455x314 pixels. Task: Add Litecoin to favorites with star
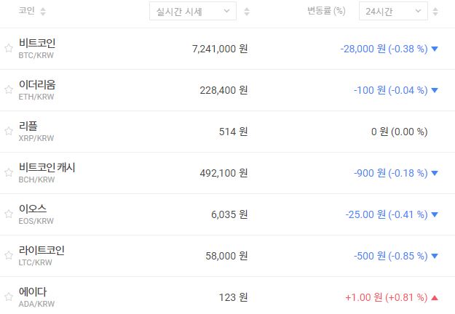9,256
